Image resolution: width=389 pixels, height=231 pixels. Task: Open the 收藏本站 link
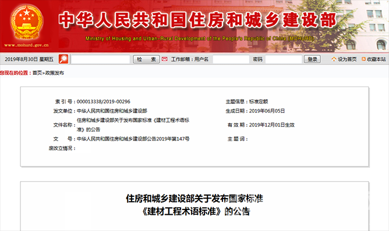click(x=376, y=59)
